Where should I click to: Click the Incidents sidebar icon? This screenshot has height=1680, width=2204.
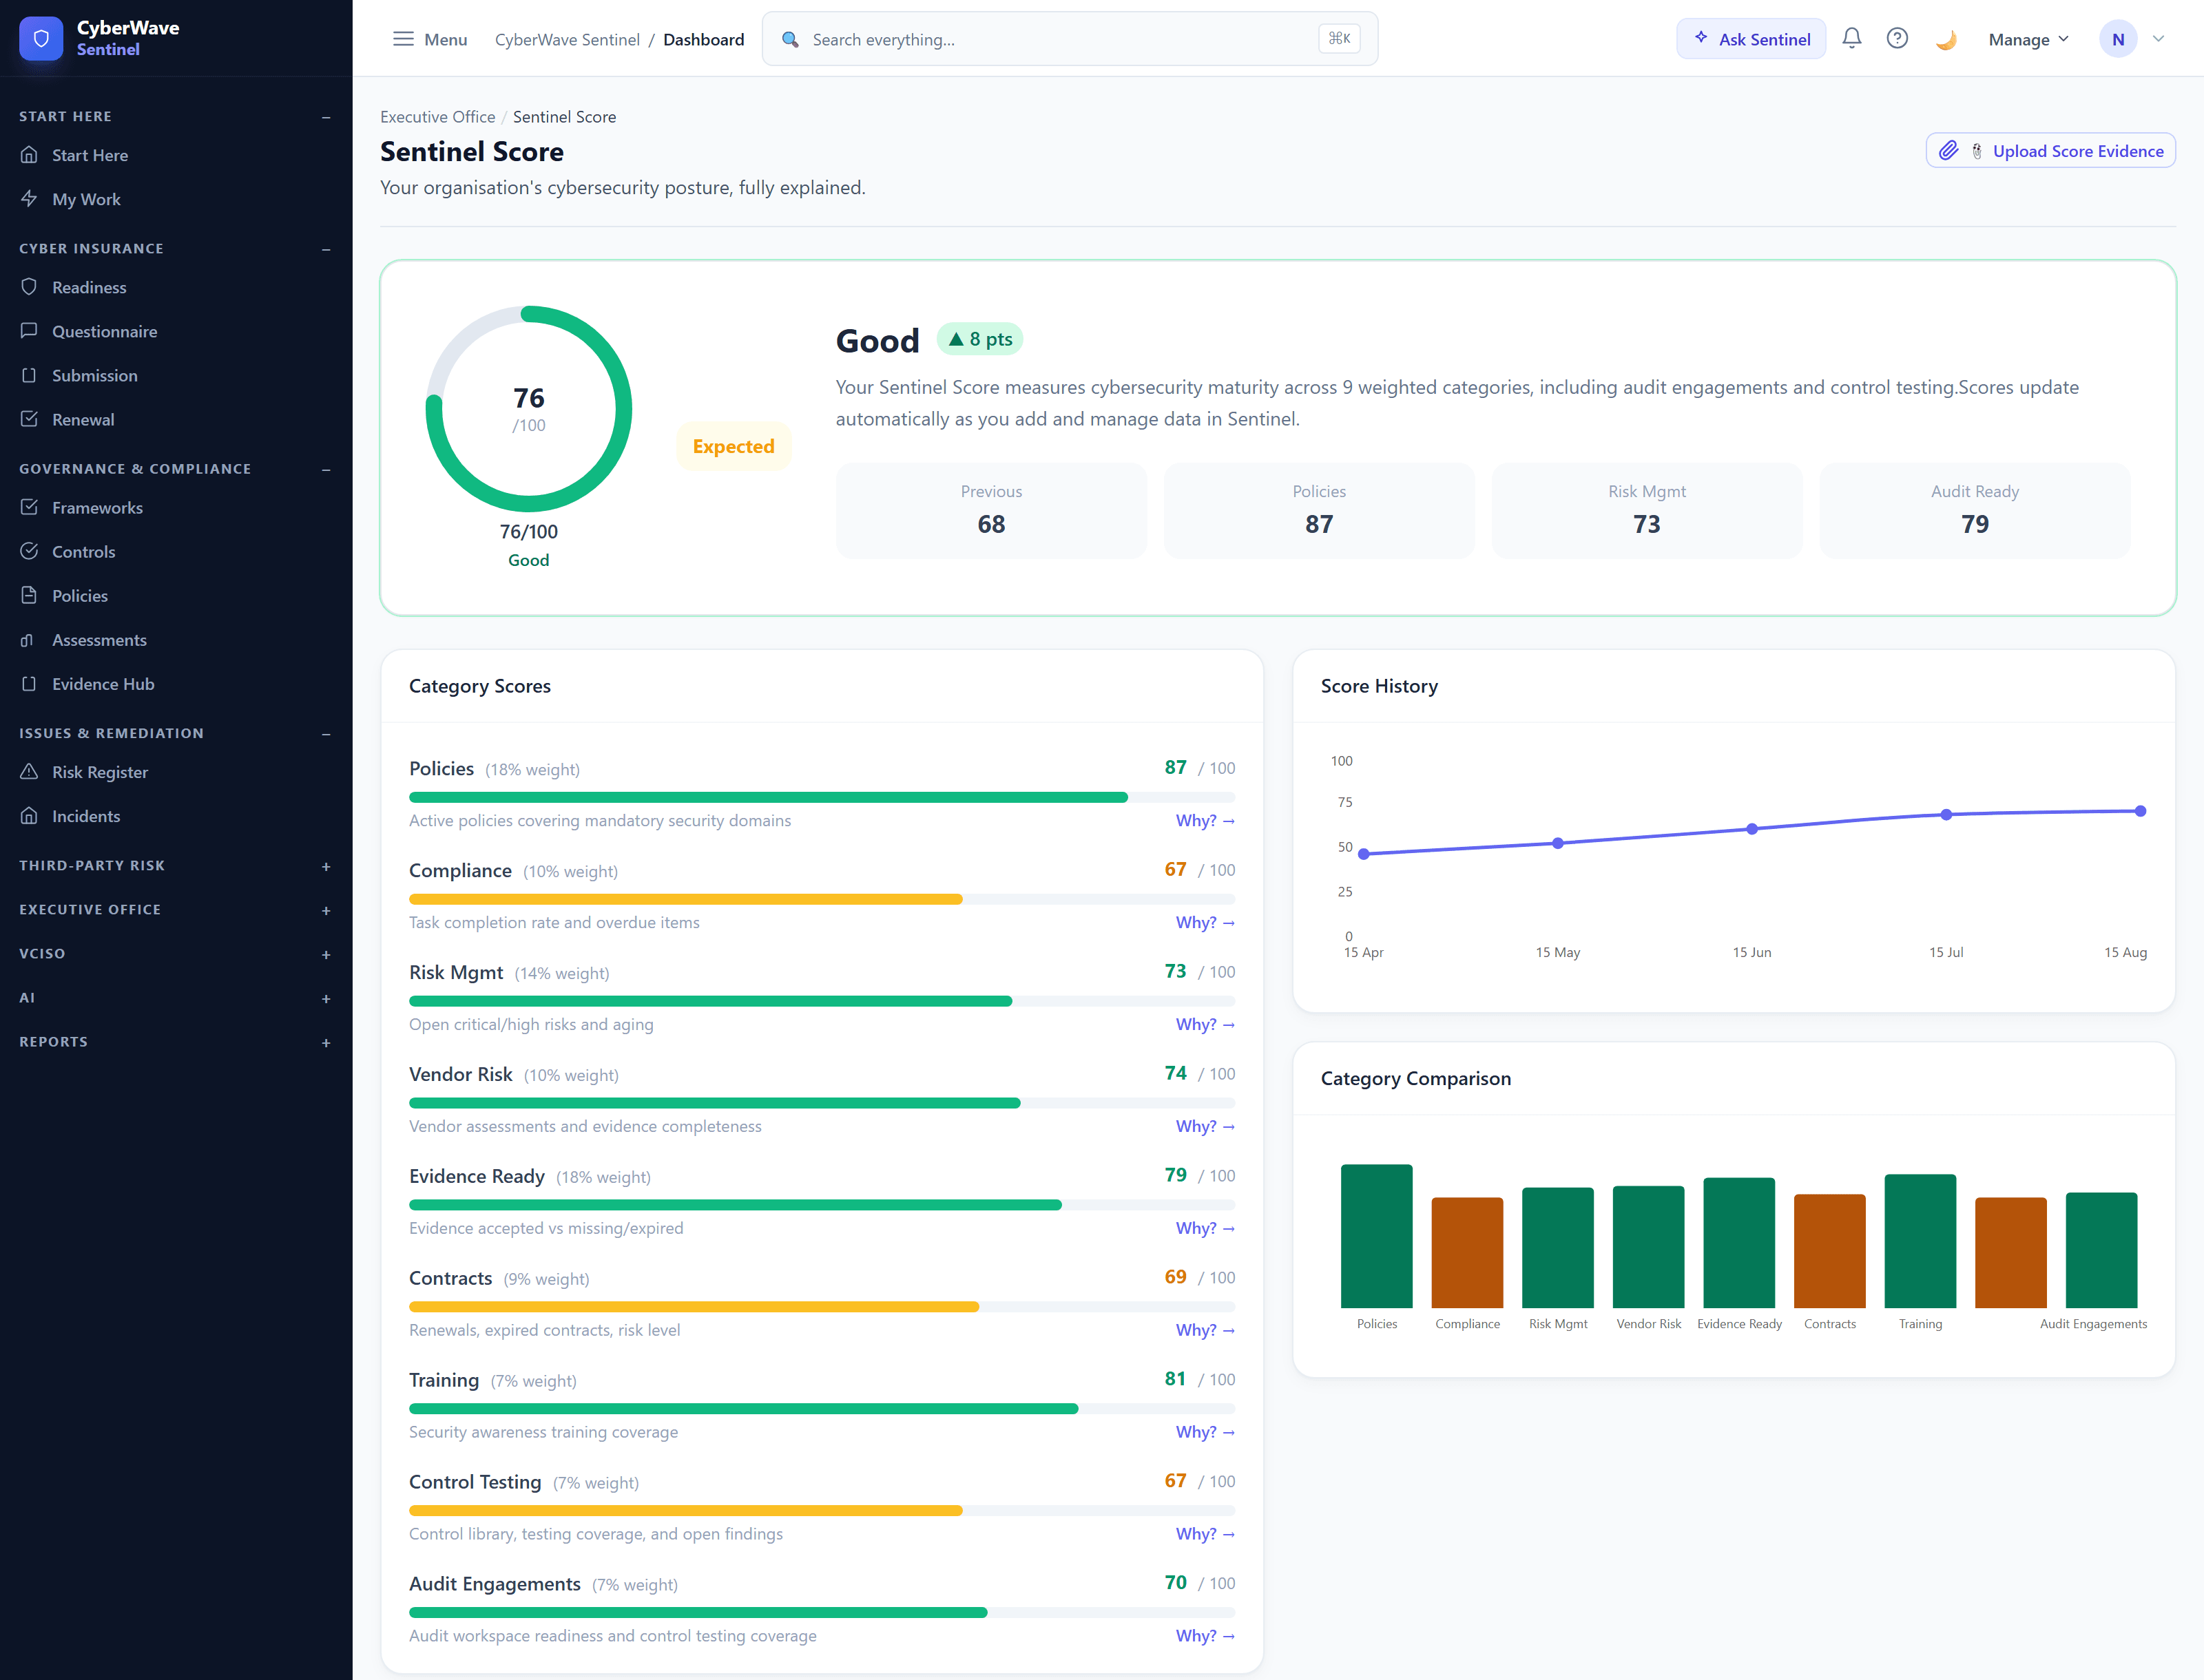(x=29, y=815)
